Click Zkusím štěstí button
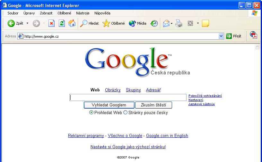This screenshot has height=162, width=262. pos(153,105)
